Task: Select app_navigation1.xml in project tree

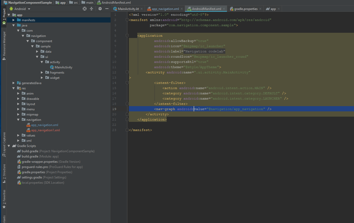Action: pos(45,130)
